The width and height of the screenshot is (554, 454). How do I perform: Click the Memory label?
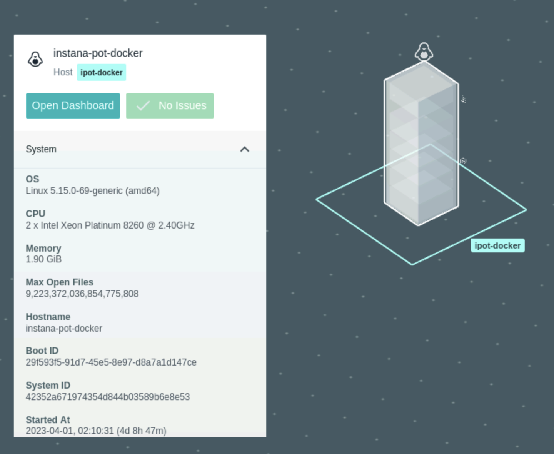click(43, 248)
